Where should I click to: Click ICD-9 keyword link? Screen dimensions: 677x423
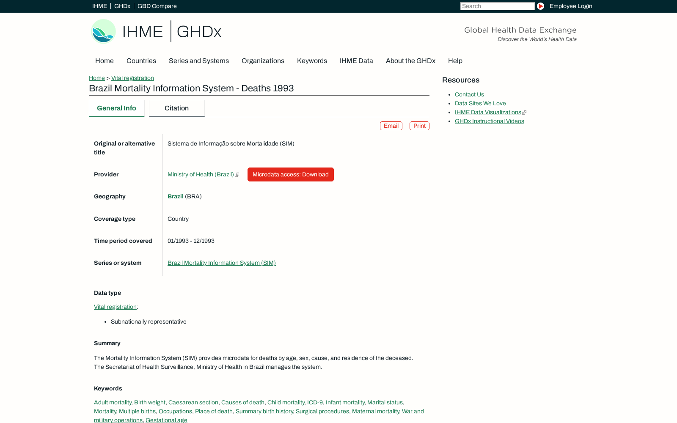click(315, 403)
